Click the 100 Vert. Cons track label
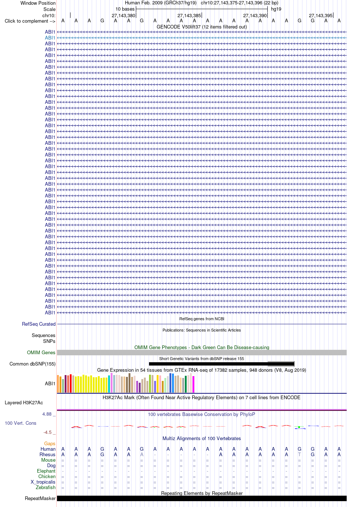This screenshot has height=507, width=347. (20, 423)
